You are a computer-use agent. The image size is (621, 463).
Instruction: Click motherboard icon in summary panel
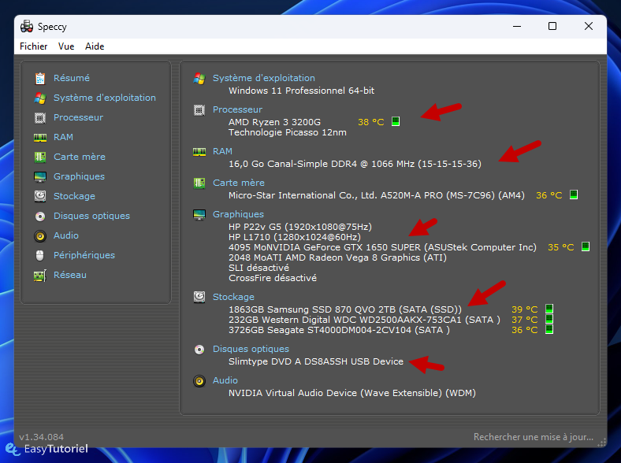(x=199, y=183)
